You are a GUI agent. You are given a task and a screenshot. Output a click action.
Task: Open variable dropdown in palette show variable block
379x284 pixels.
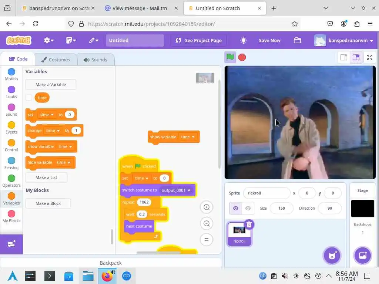click(65, 146)
